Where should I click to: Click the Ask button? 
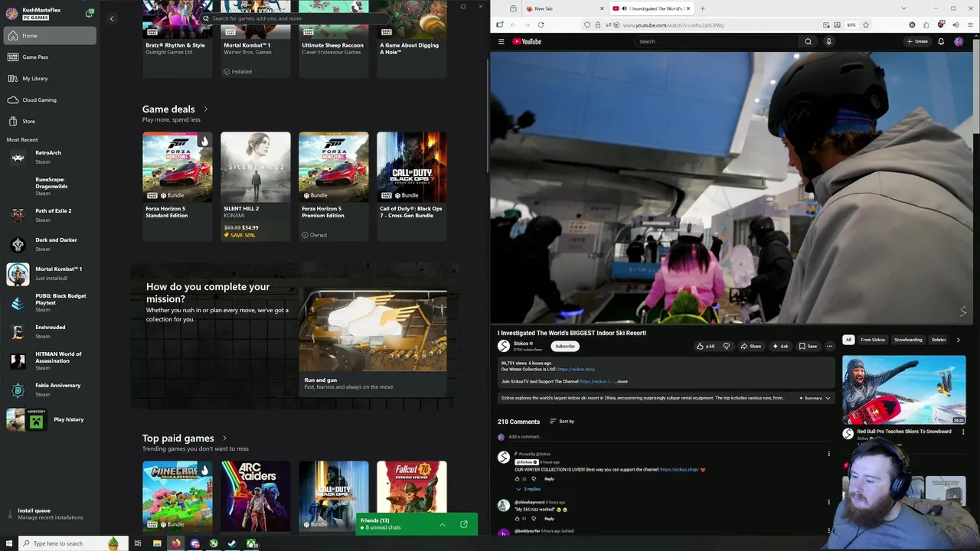pyautogui.click(x=779, y=347)
